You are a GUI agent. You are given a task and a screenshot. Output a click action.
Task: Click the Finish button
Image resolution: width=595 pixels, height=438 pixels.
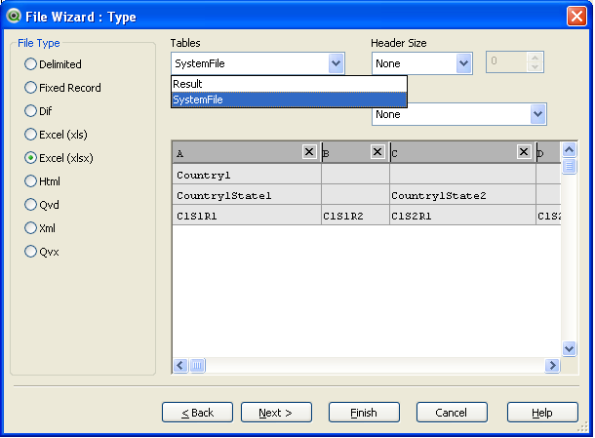pos(364,413)
